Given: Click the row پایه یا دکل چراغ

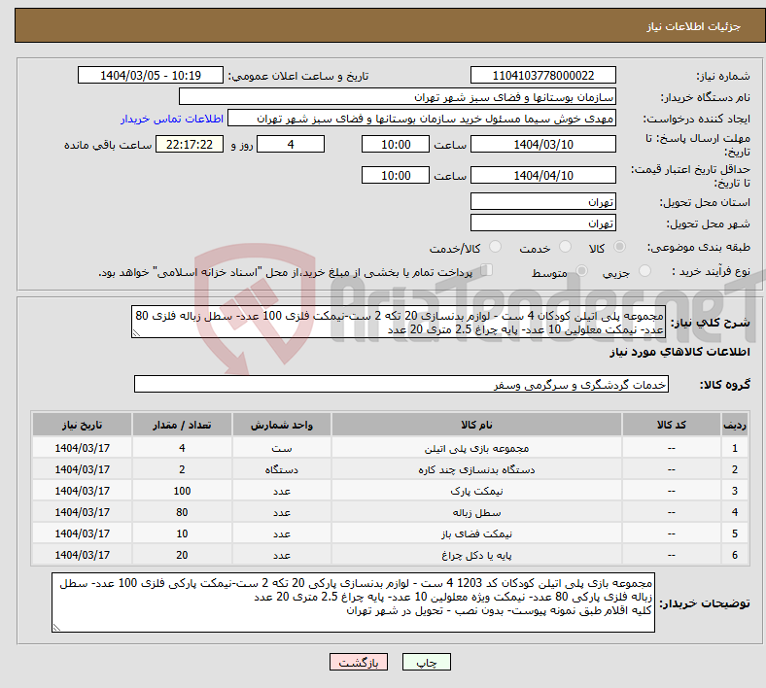Looking at the screenshot, I should click(391, 555).
